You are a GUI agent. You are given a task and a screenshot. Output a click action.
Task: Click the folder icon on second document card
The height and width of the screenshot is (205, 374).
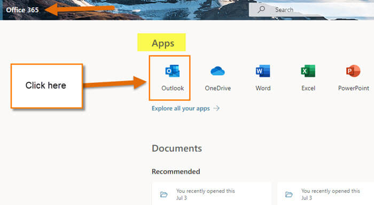(289, 194)
